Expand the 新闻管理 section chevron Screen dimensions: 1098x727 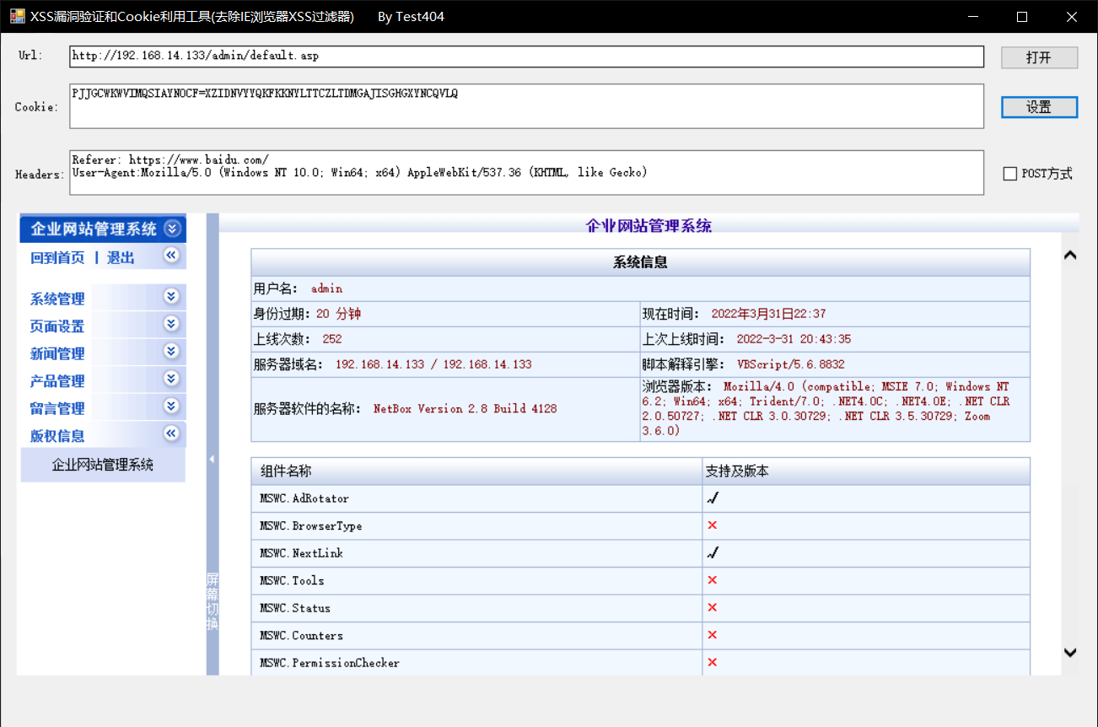[x=172, y=351]
